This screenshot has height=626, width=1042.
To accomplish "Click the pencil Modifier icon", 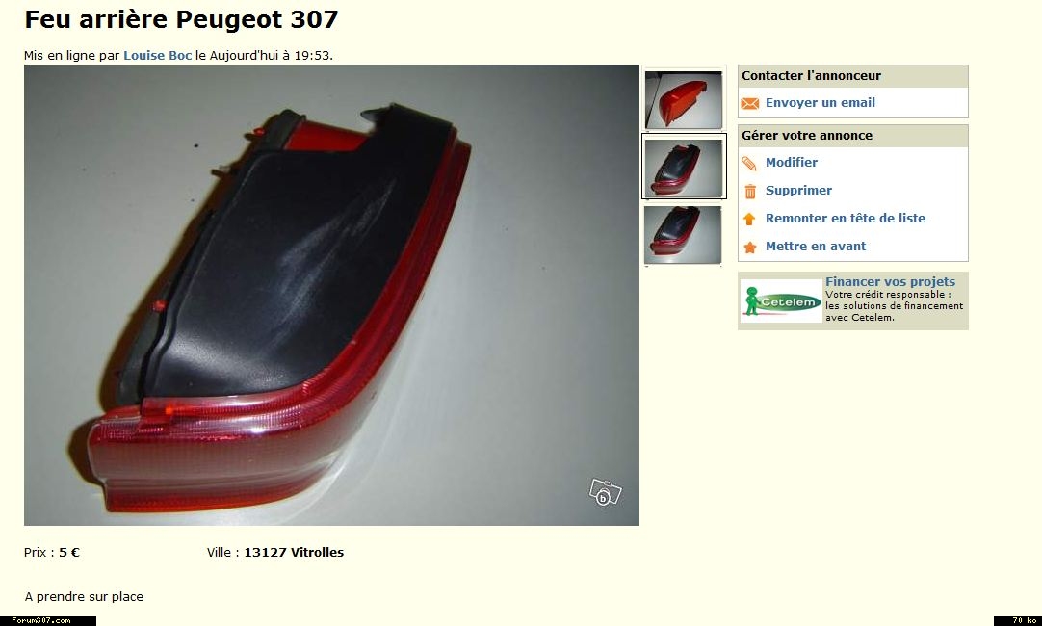I will tap(749, 164).
